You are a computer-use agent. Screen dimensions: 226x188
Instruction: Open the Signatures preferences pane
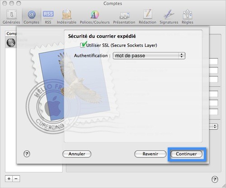tap(169, 17)
